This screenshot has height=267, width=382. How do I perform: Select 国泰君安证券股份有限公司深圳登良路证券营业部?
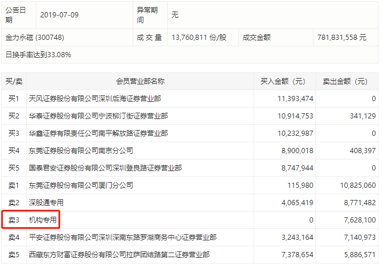click(105, 168)
